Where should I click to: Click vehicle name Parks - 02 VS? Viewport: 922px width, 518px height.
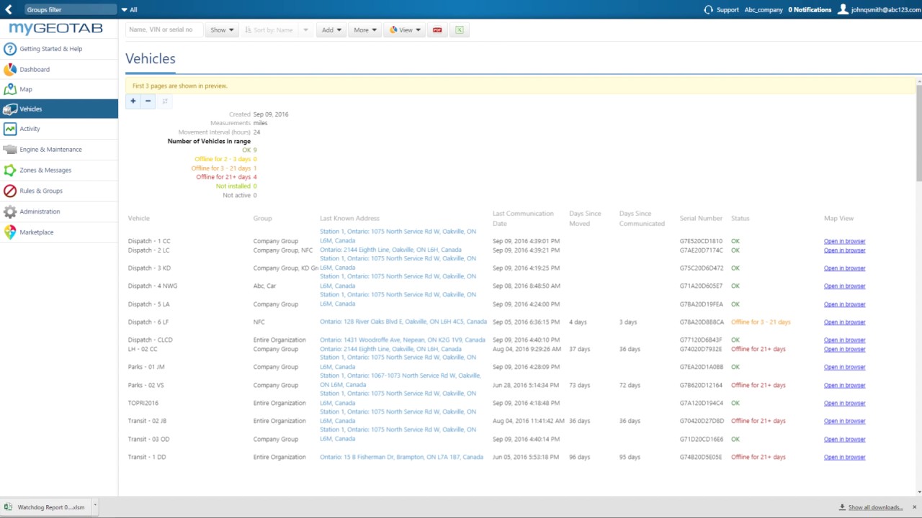(146, 385)
